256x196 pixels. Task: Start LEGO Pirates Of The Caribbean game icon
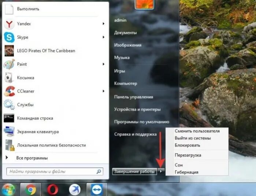point(9,51)
